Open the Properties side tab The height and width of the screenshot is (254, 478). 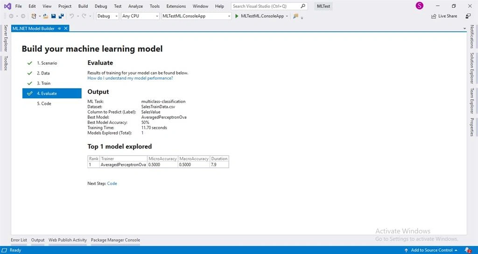tap(472, 127)
